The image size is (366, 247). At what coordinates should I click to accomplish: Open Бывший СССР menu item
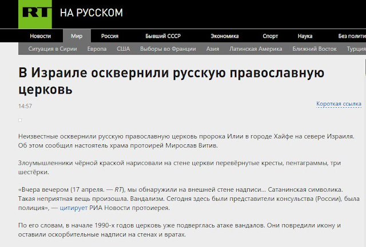tap(163, 36)
